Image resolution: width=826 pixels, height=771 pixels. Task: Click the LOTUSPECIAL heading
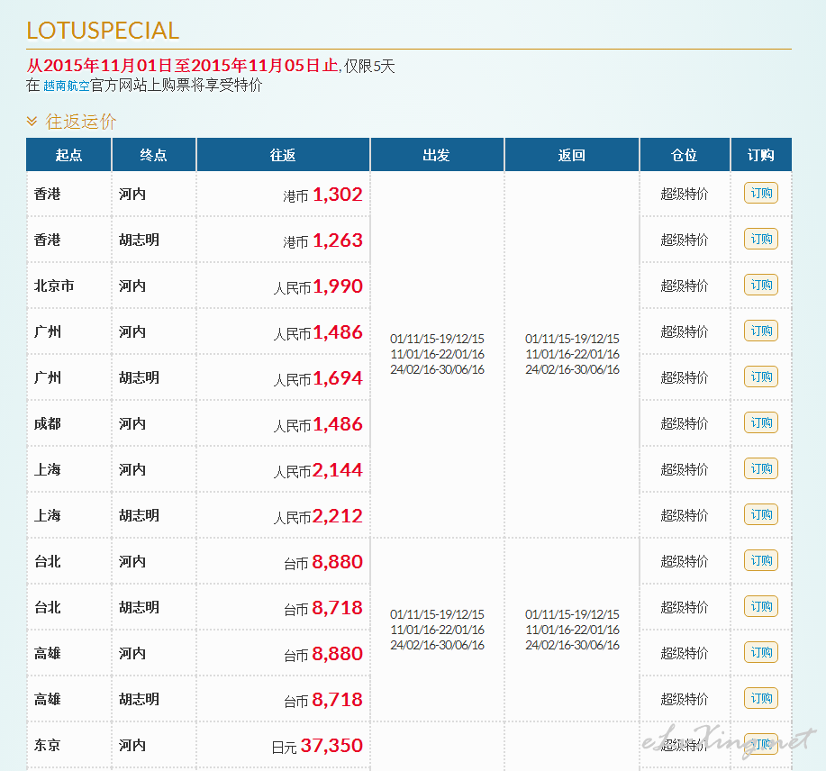103,31
